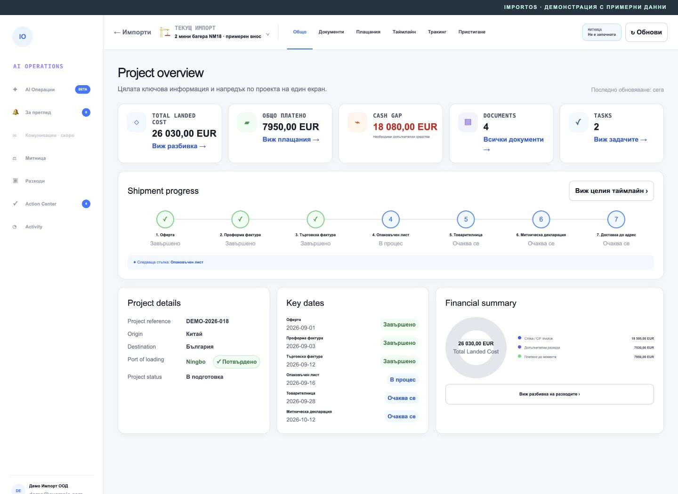Image resolution: width=678 pixels, height=494 pixels.
Task: Click the Потвърдено port badge
Action: [x=236, y=362]
